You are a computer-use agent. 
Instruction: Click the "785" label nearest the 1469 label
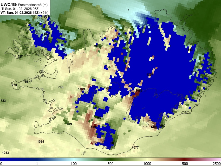(x=61, y=87)
